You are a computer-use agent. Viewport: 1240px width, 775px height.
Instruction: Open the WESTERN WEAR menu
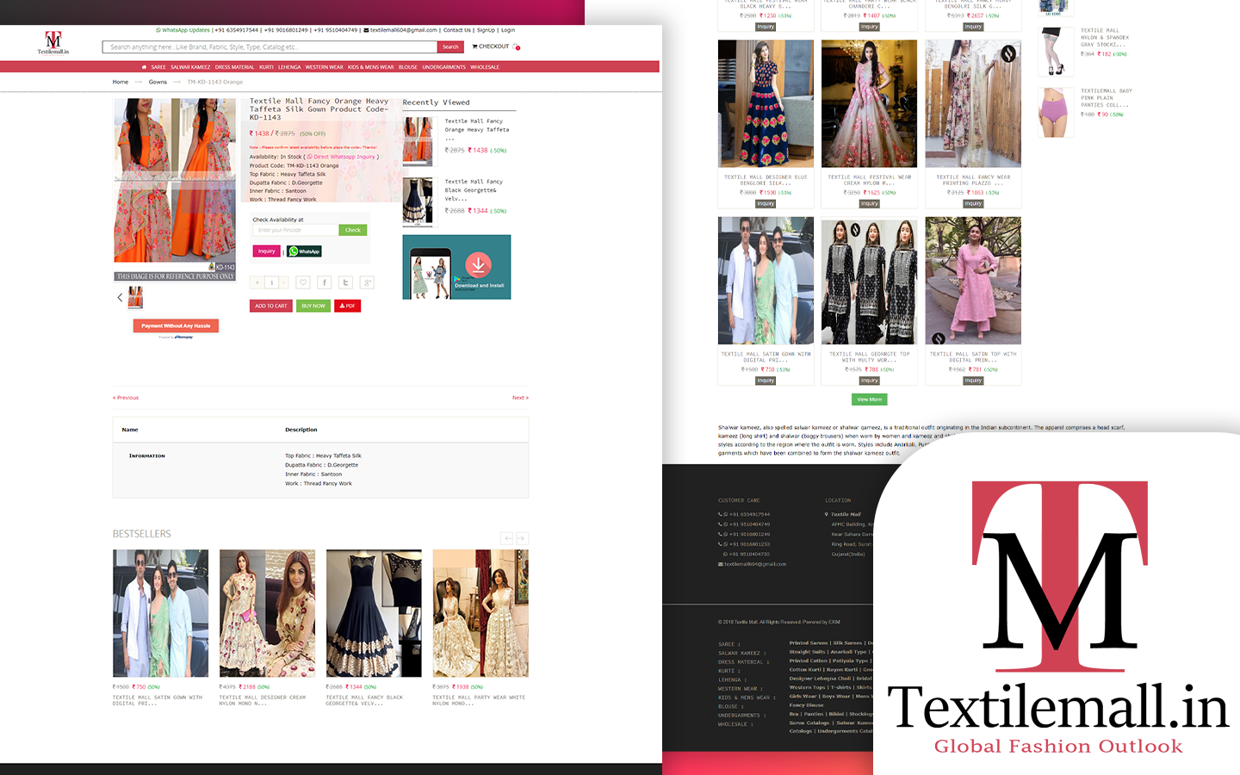click(x=324, y=67)
